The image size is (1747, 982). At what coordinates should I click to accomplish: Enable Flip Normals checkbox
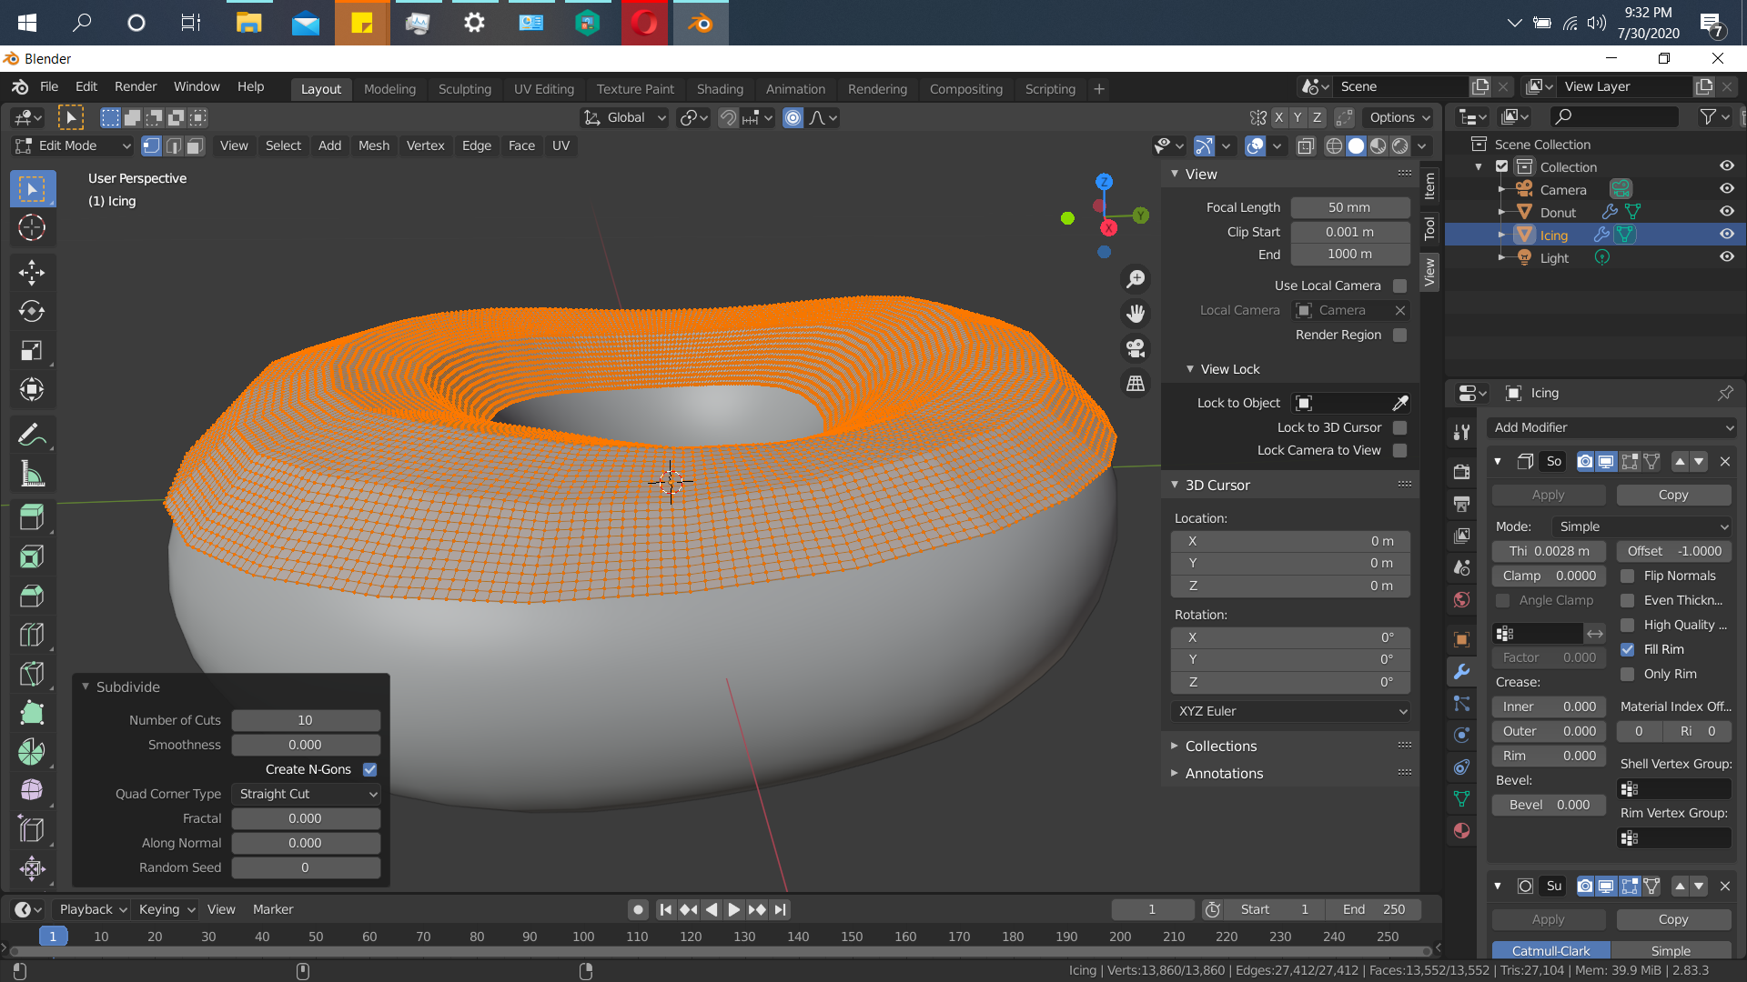point(1627,576)
